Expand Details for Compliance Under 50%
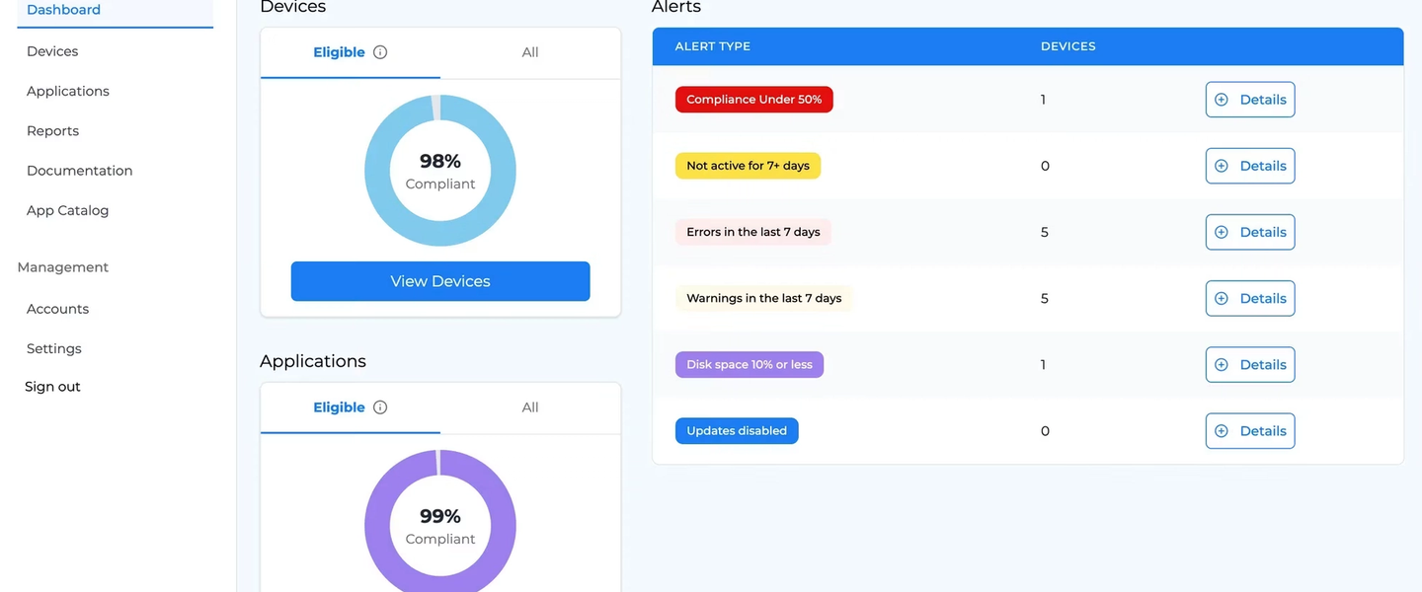The height and width of the screenshot is (592, 1422). (1250, 100)
